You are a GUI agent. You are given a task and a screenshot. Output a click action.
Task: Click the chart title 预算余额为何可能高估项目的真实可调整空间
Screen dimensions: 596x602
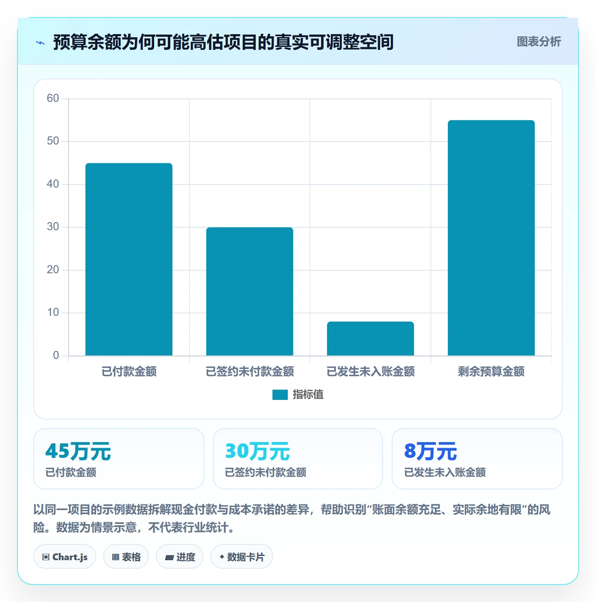(223, 42)
